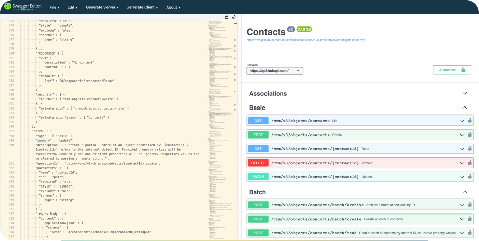The height and width of the screenshot is (241, 479).
Task: Expand DELETE contactId Archive chevron
Action: (x=462, y=163)
